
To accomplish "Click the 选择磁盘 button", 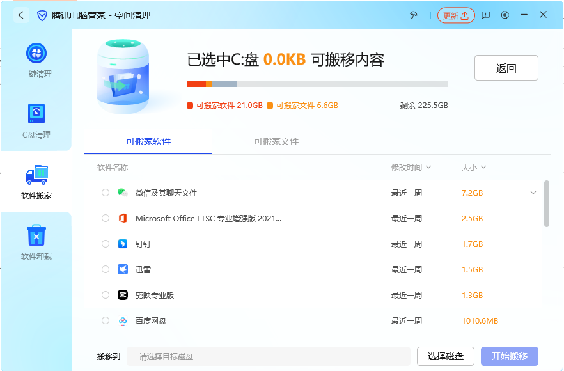I will coord(445,356).
